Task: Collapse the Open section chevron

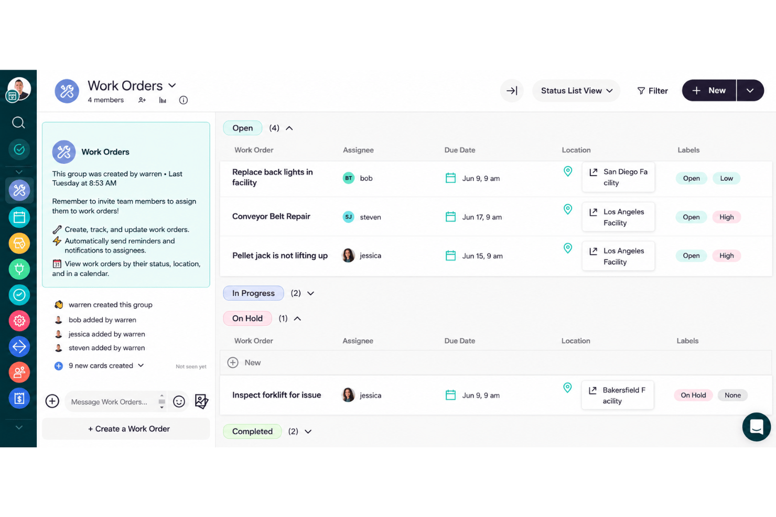Action: (289, 128)
